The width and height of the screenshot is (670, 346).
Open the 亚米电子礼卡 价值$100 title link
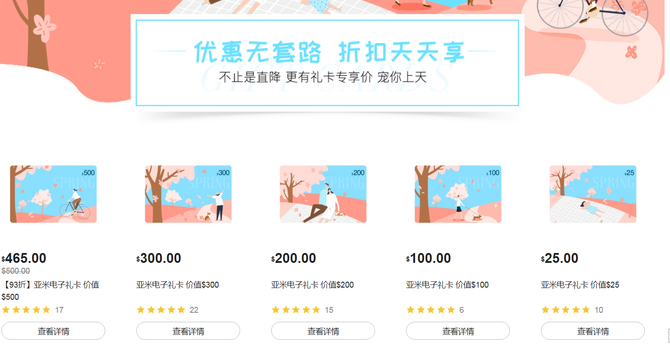click(447, 285)
